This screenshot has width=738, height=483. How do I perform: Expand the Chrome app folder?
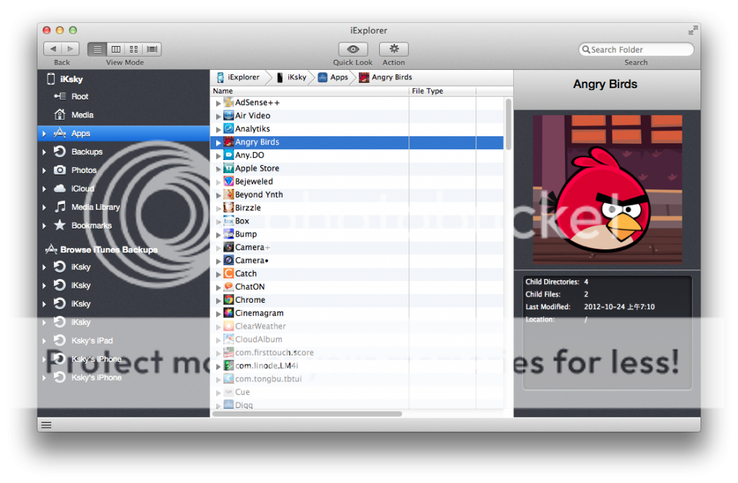218,301
